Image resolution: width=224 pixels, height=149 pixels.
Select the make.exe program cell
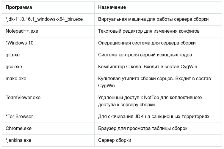(x=48, y=82)
